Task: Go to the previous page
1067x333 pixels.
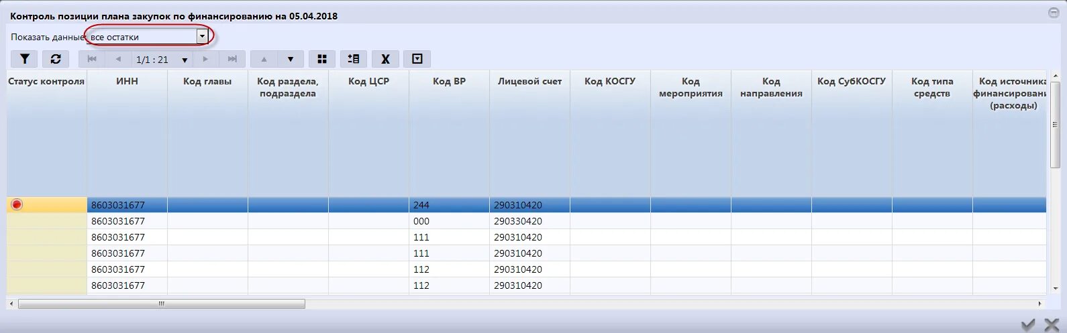Action: tap(118, 59)
